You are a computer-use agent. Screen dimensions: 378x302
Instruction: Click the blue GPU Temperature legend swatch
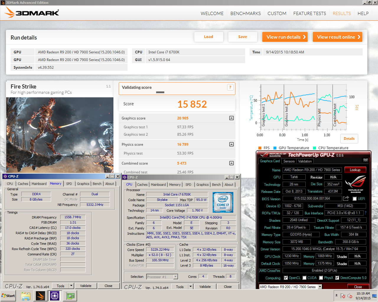point(275,148)
